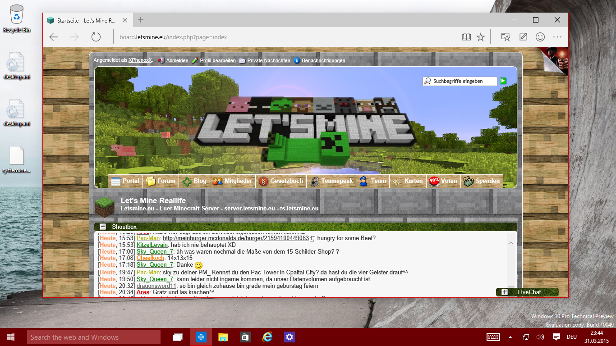The width and height of the screenshot is (616, 346).
Task: Click the Abmelden logout link
Action: 177,60
